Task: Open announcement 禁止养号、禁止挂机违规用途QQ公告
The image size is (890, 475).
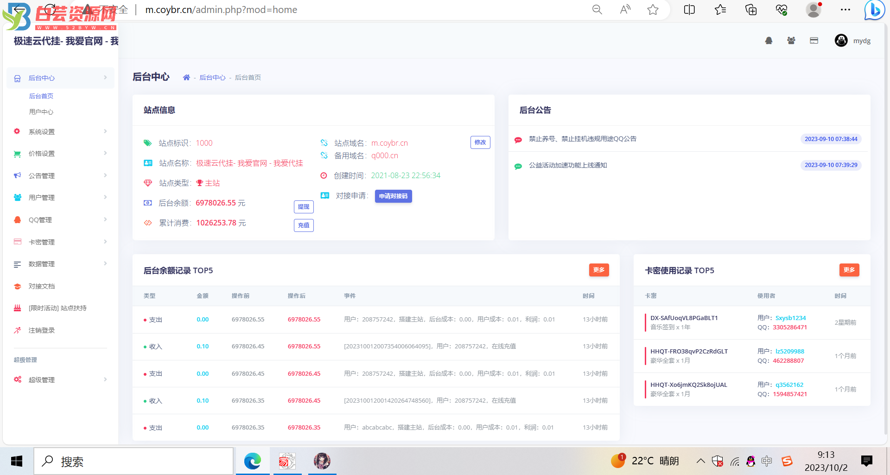Action: click(583, 139)
